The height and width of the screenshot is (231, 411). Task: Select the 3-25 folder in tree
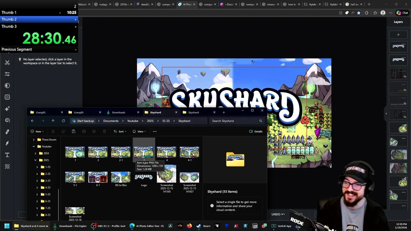pos(48,181)
